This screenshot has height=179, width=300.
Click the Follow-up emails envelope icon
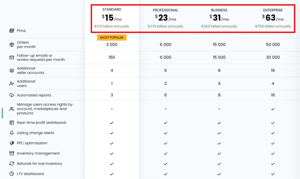12,57
